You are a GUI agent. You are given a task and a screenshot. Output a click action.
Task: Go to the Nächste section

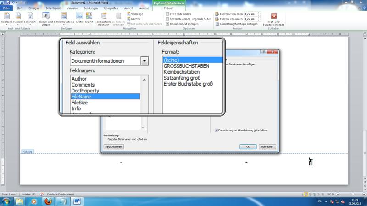[134, 19]
